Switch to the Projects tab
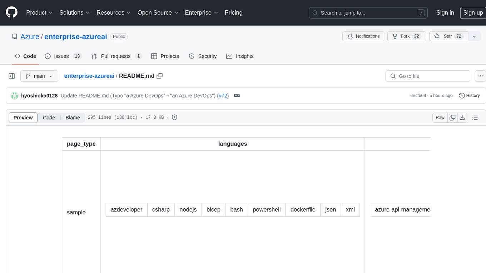Screen dimensions: 486x273 pyautogui.click(x=165, y=56)
